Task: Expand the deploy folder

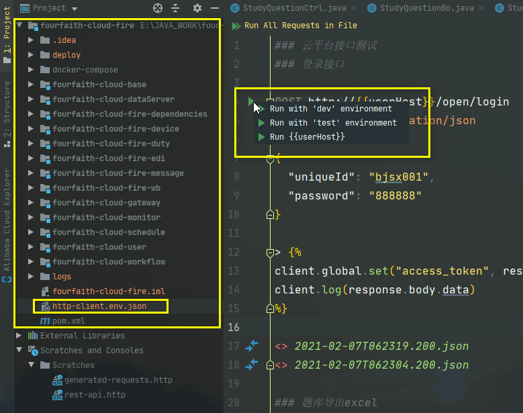Action: 31,54
